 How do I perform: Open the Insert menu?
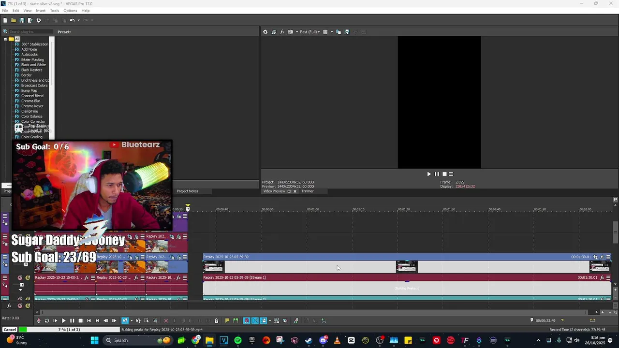pyautogui.click(x=41, y=11)
